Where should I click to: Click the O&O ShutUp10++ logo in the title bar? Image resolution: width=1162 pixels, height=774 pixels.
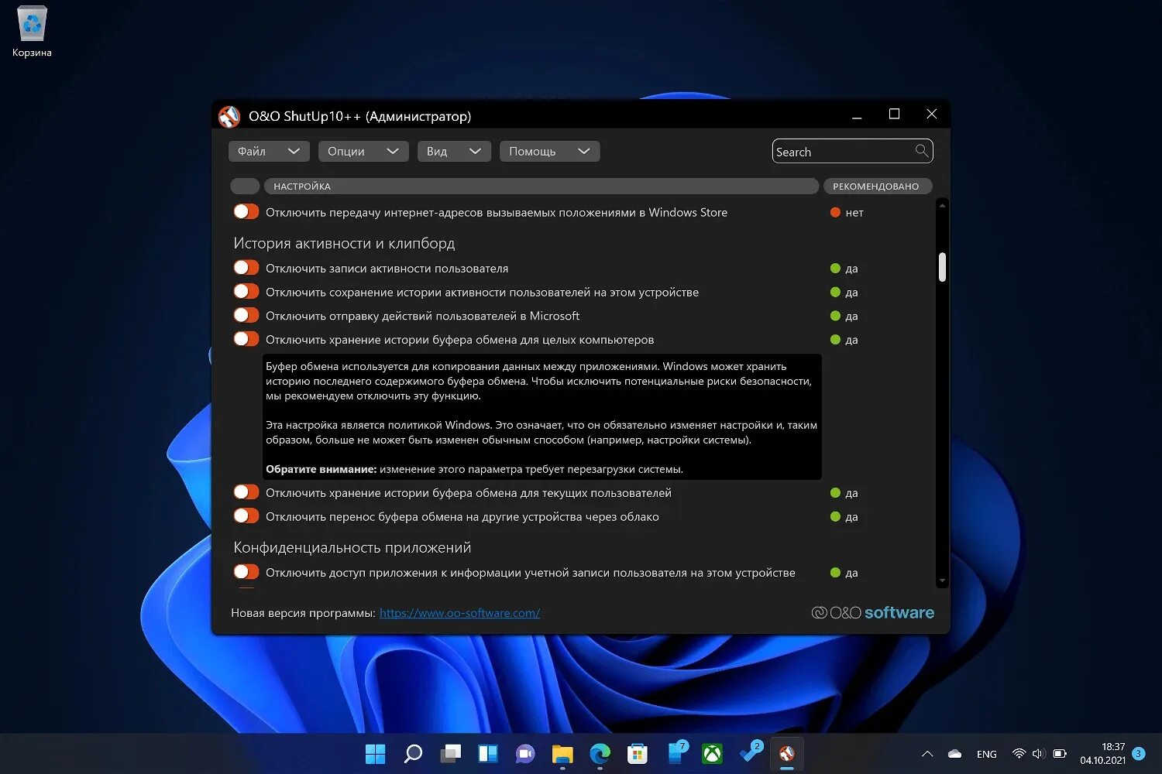pyautogui.click(x=229, y=116)
